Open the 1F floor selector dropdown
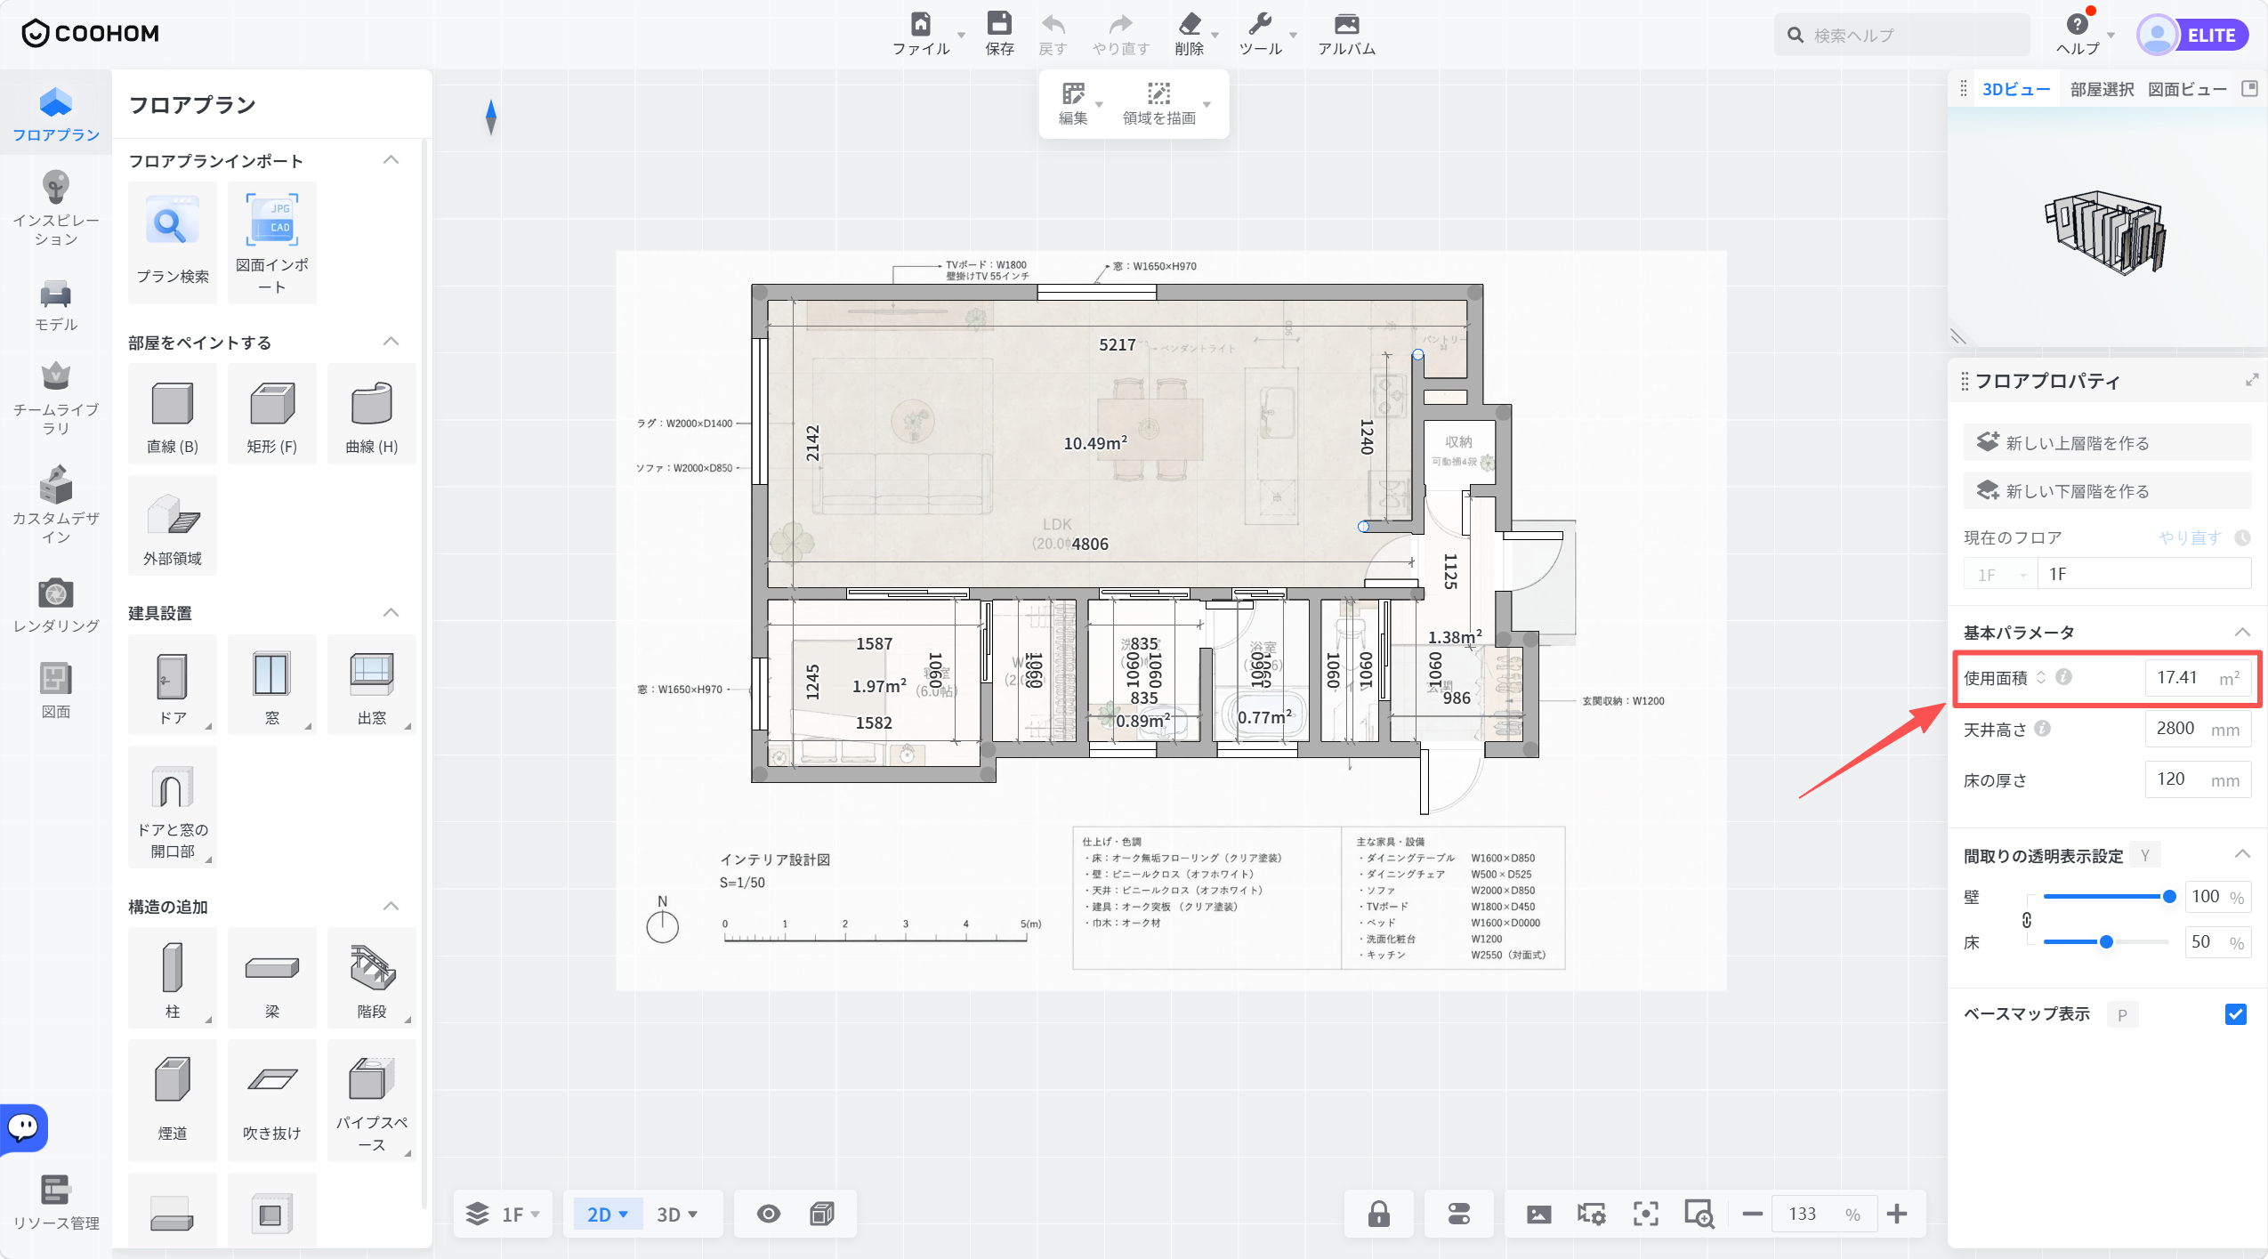 pyautogui.click(x=504, y=1214)
